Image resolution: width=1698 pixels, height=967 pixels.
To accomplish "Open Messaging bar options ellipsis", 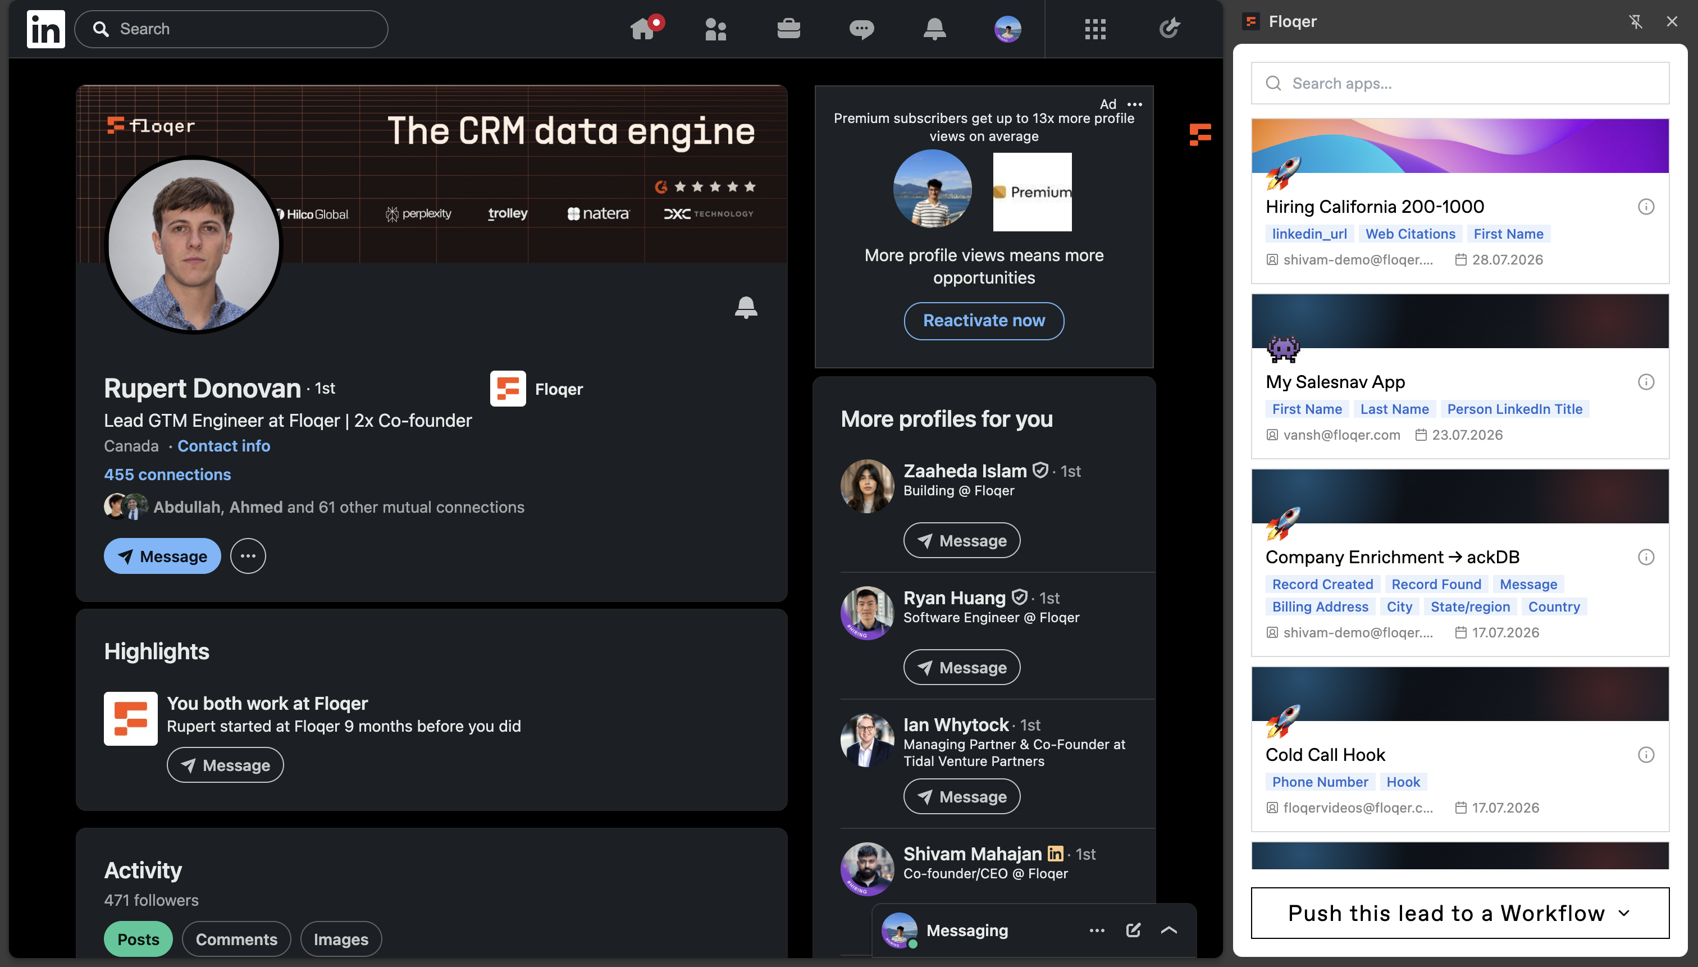I will (1097, 930).
